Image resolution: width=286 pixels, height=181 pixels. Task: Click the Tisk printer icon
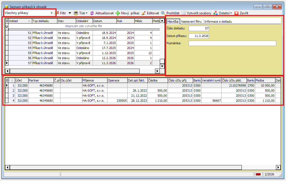(76, 13)
